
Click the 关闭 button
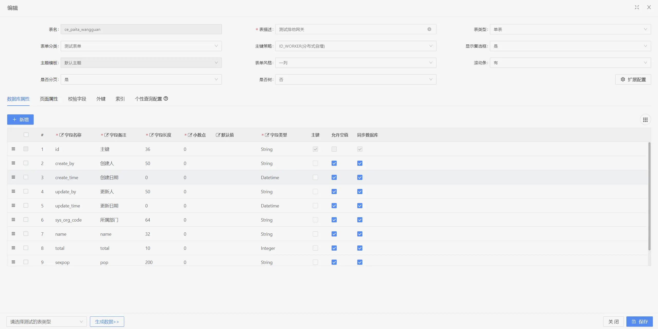point(614,322)
